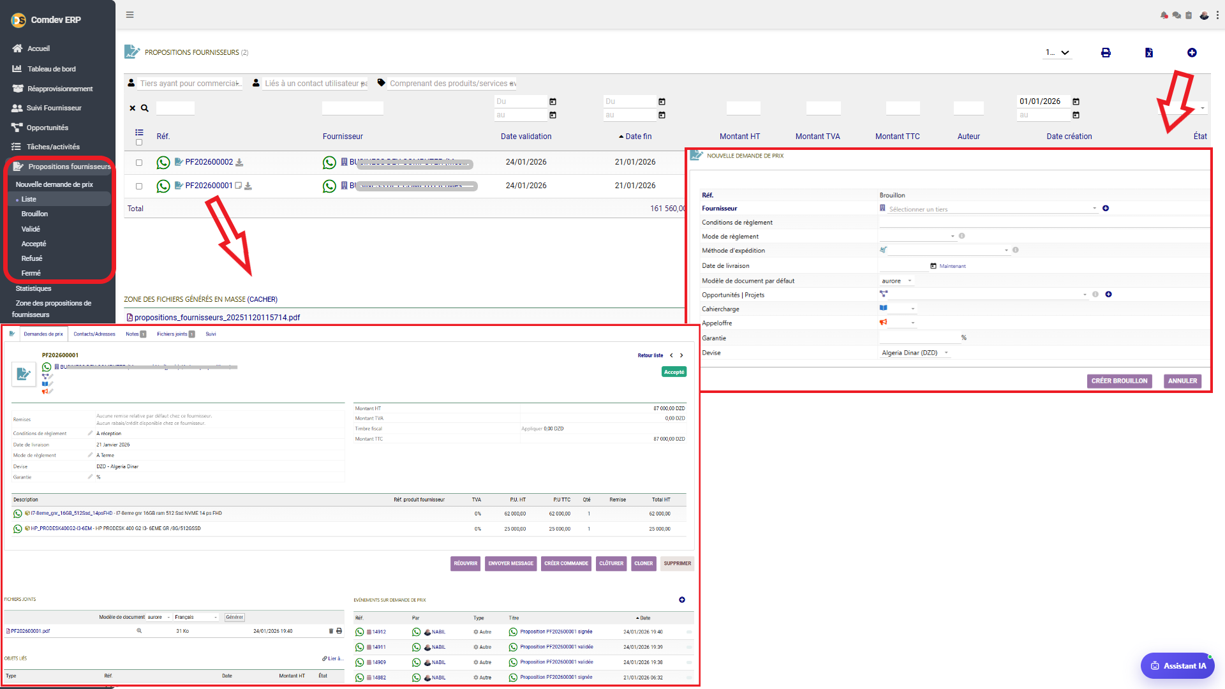This screenshot has height=689, width=1225.
Task: Open Brouillon in sidebar menu
Action: (34, 214)
